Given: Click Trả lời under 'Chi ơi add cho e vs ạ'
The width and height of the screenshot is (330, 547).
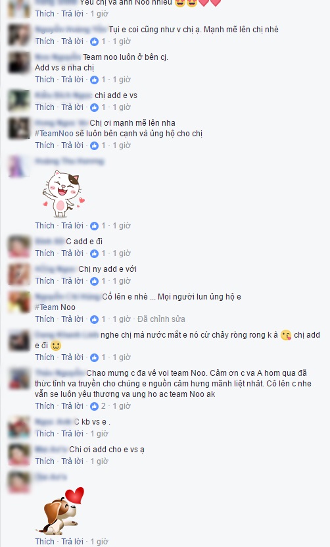Looking at the screenshot, I should (72, 461).
